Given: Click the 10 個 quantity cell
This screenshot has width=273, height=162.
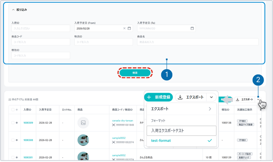Looking at the screenshot, I should [x=209, y=157].
